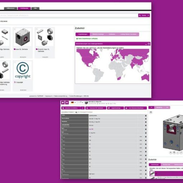Click the back arrow icon

(x=67, y=103)
